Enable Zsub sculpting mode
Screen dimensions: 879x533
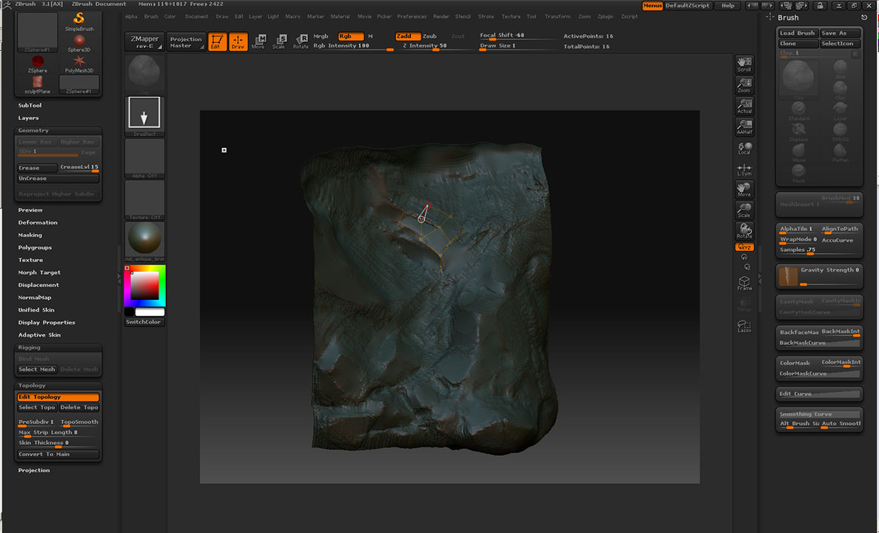[x=430, y=36]
